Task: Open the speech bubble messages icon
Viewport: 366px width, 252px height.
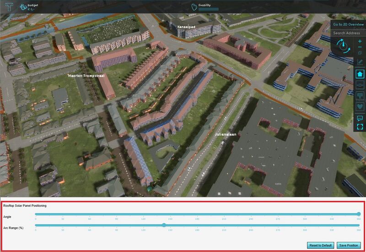Action: coord(360,118)
